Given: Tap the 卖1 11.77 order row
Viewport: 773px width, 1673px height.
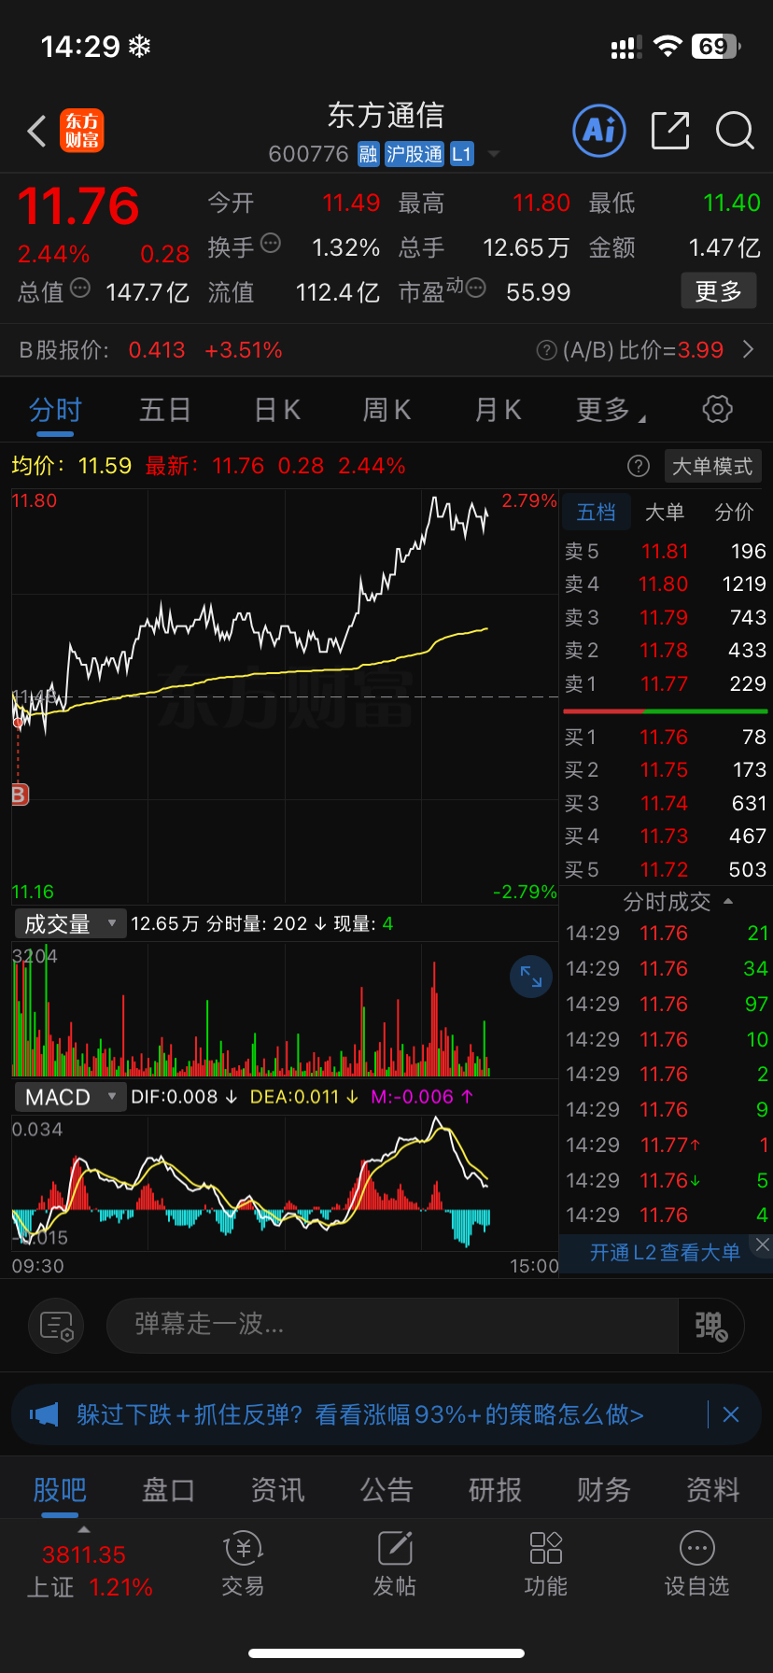Looking at the screenshot, I should click(665, 684).
